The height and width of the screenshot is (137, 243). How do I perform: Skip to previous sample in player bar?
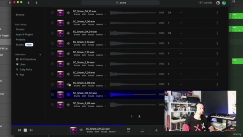click(19, 130)
